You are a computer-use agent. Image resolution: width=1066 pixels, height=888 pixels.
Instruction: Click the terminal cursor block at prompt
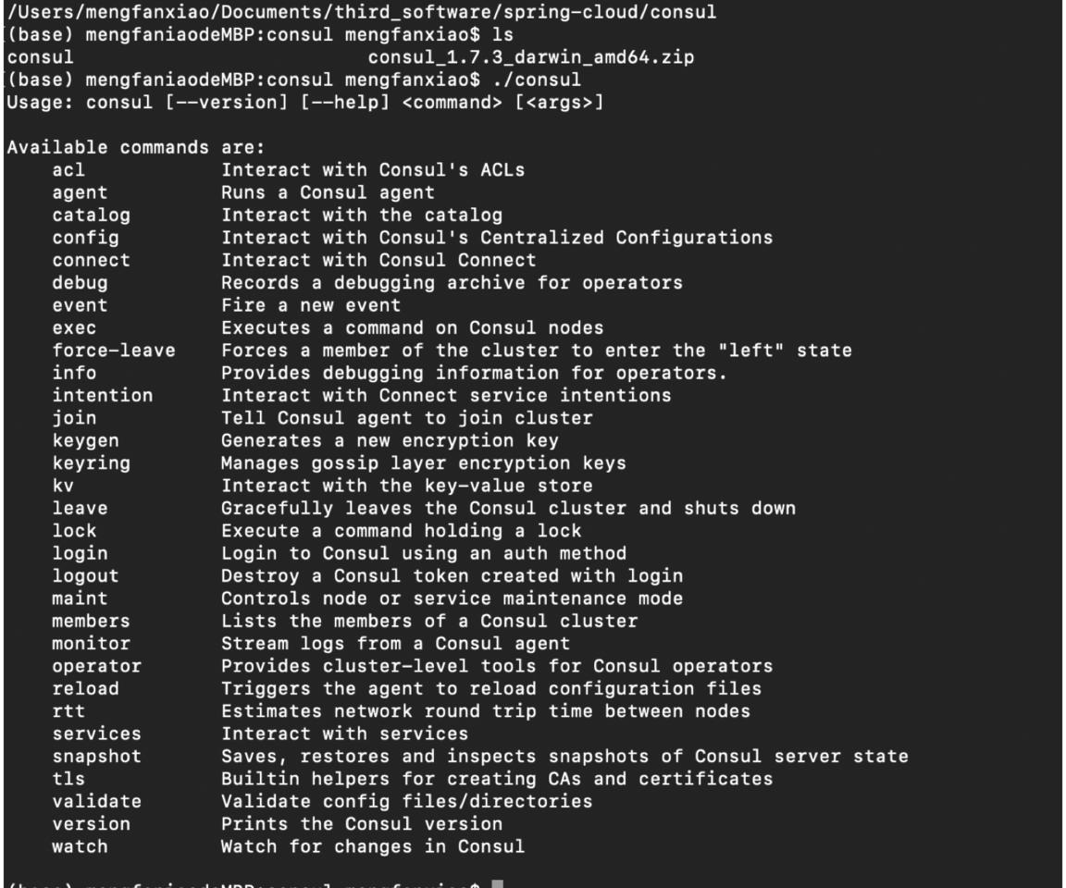pyautogui.click(x=498, y=883)
